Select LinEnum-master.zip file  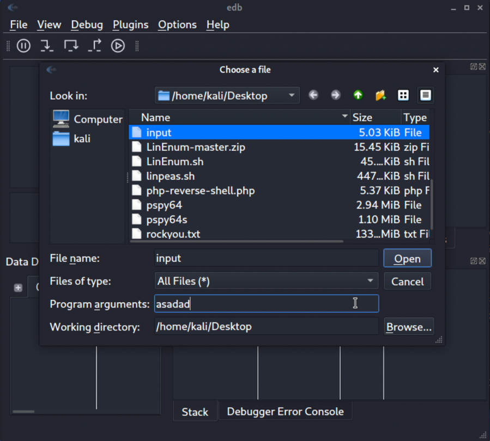(x=279, y=147)
